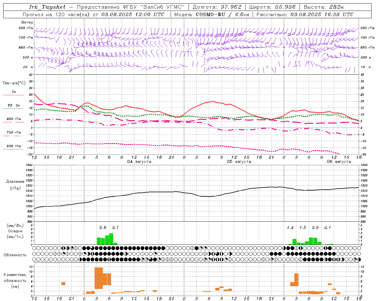Click the 04 августа date label

pyautogui.click(x=139, y=162)
